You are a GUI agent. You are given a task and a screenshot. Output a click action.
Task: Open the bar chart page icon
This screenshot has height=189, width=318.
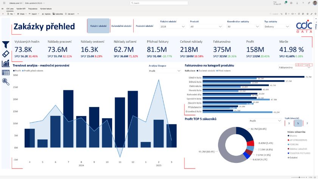coord(6,63)
